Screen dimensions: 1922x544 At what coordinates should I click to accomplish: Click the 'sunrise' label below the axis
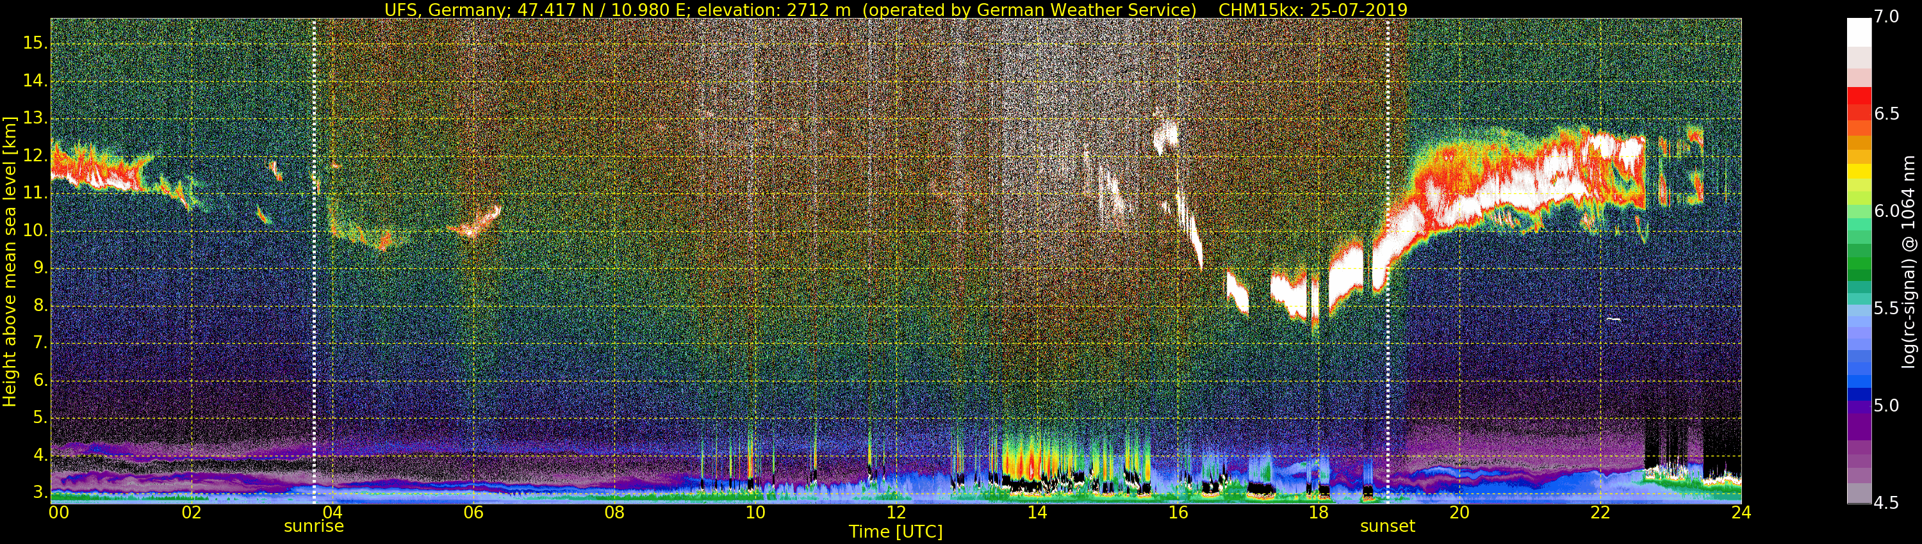tap(314, 526)
